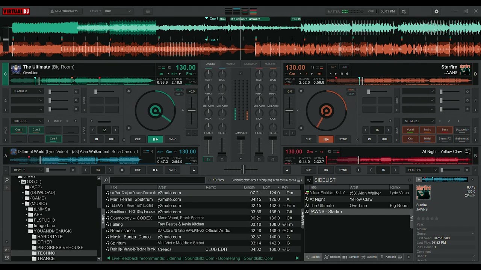Go to previous pad page on deck C
The image size is (481, 270).
[x=48, y=121]
